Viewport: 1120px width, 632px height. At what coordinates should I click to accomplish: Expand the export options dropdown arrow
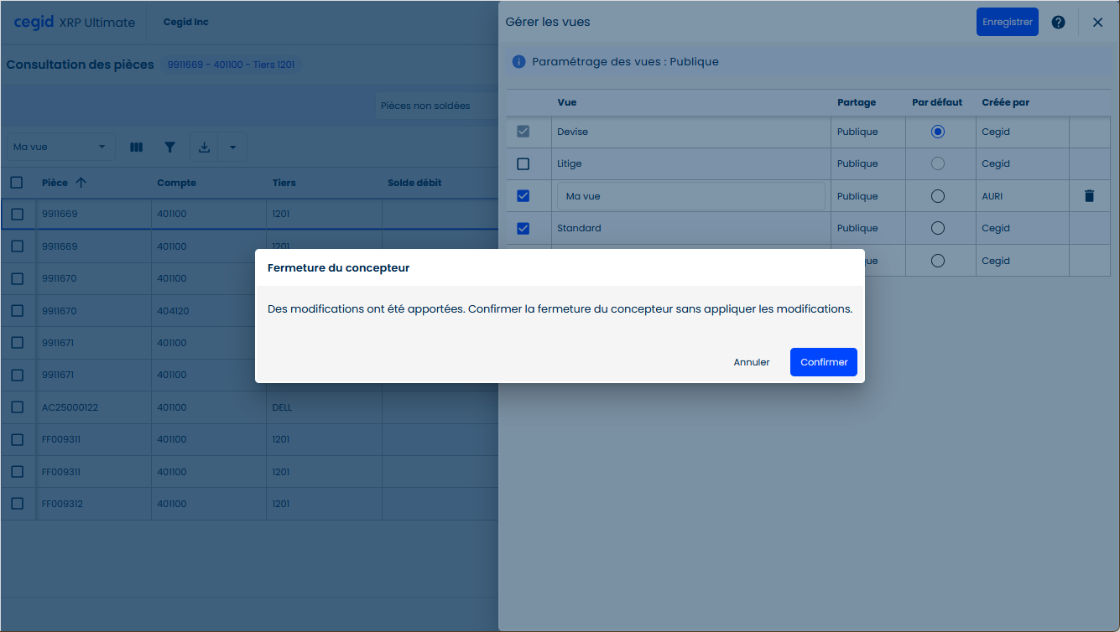point(232,148)
